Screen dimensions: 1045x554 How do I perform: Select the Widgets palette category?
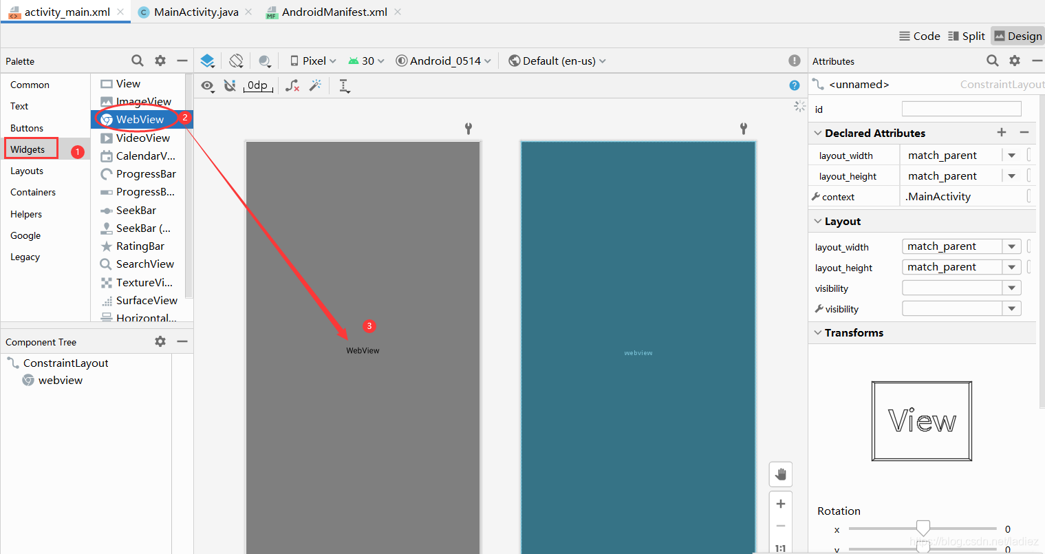click(x=28, y=149)
